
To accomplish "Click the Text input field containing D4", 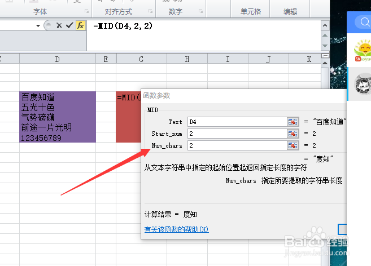I will coord(237,122).
